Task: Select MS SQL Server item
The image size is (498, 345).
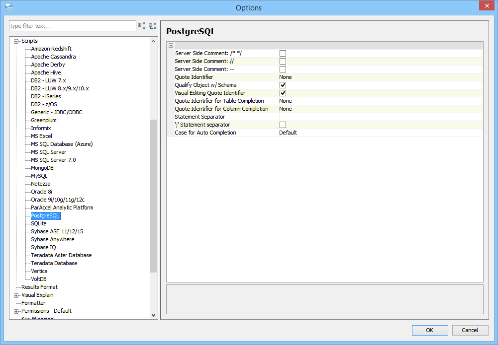Action: point(49,152)
